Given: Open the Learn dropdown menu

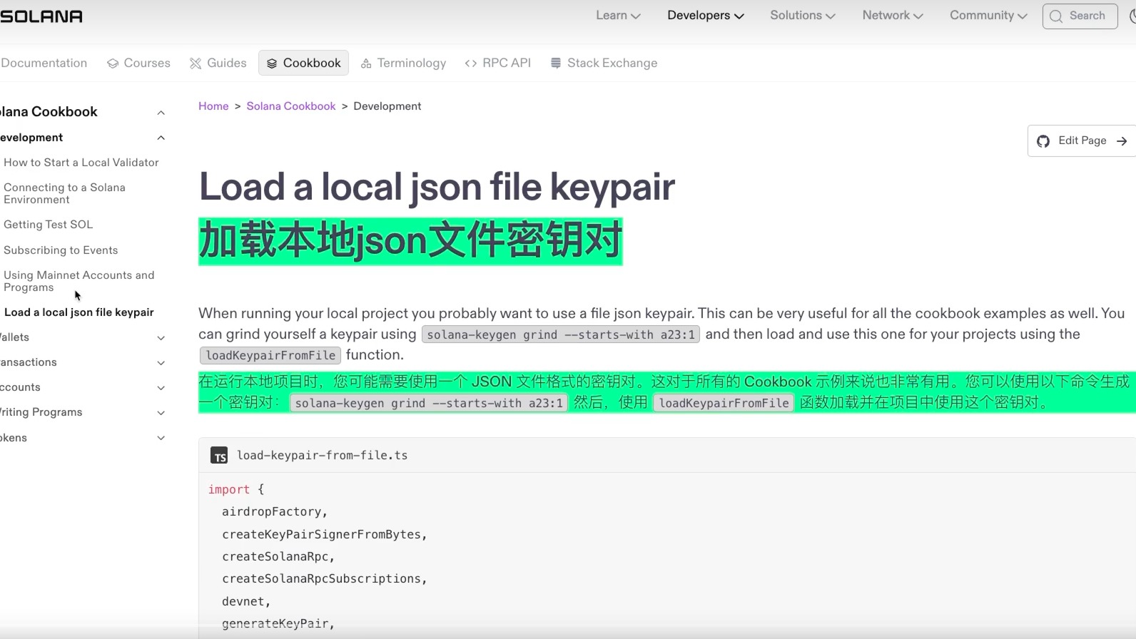Looking at the screenshot, I should tap(618, 16).
